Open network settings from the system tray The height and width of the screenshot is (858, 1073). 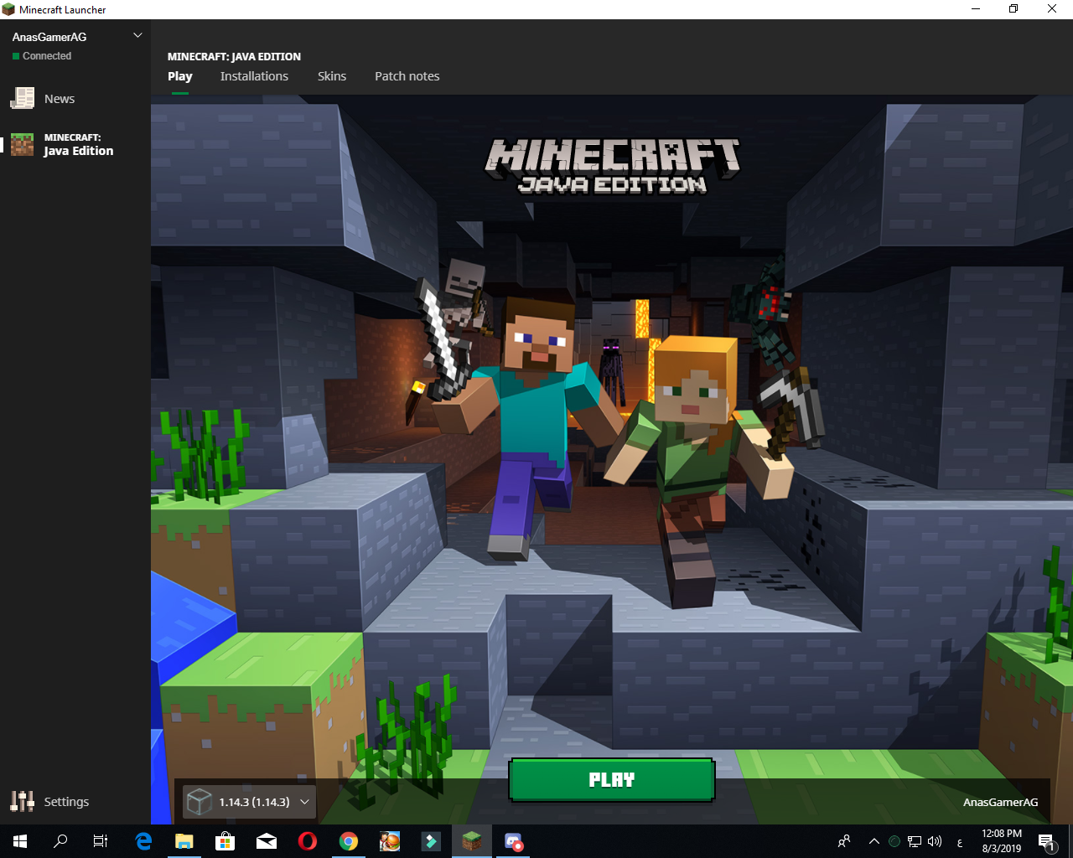click(915, 841)
